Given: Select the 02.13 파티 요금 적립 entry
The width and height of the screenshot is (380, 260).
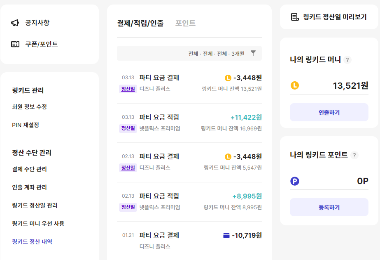Looking at the screenshot, I should tap(189, 201).
